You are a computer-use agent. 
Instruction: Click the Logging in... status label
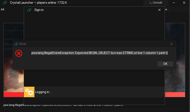43,92
